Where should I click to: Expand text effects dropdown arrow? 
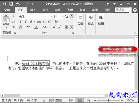coord(24,27)
